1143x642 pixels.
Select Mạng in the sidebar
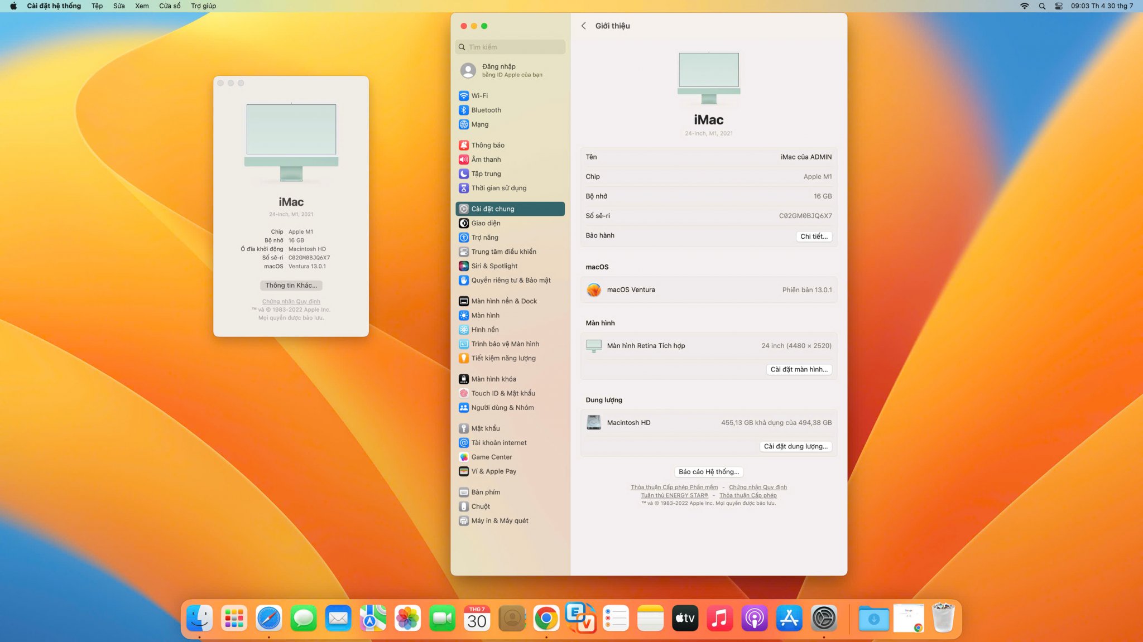pos(510,124)
